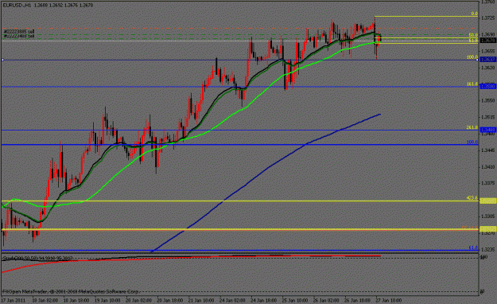Click the yellow 0.0 Fibonacci level label
Image resolution: width=497 pixels, height=304 pixels.
(474, 14)
